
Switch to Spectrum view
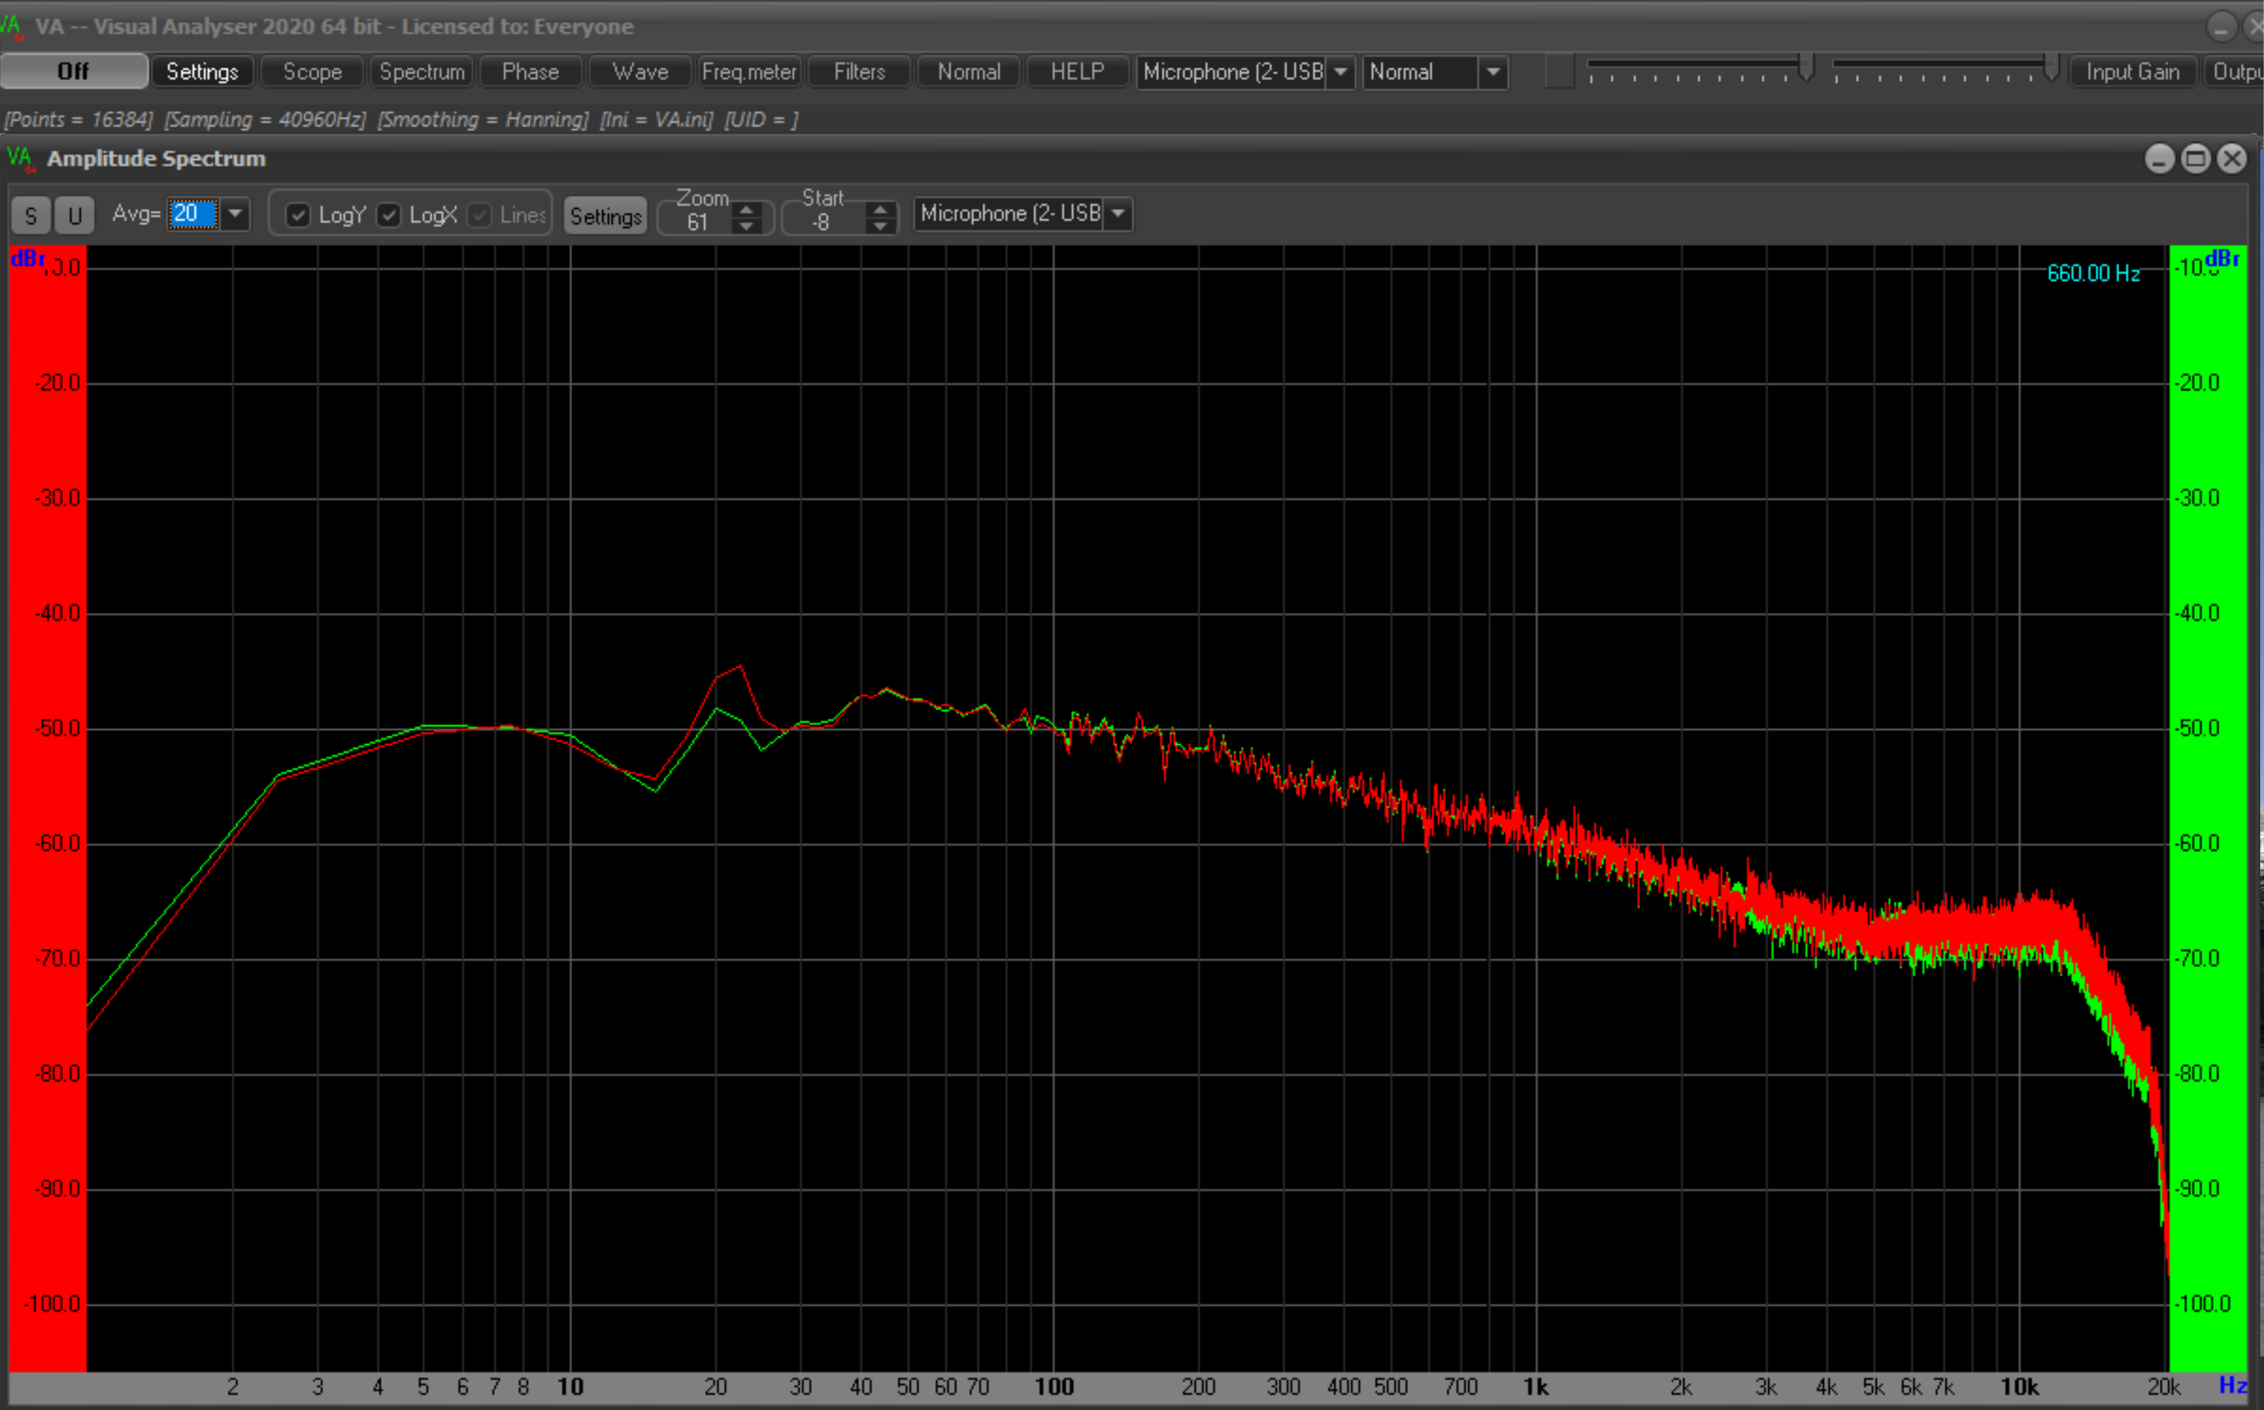coord(421,71)
